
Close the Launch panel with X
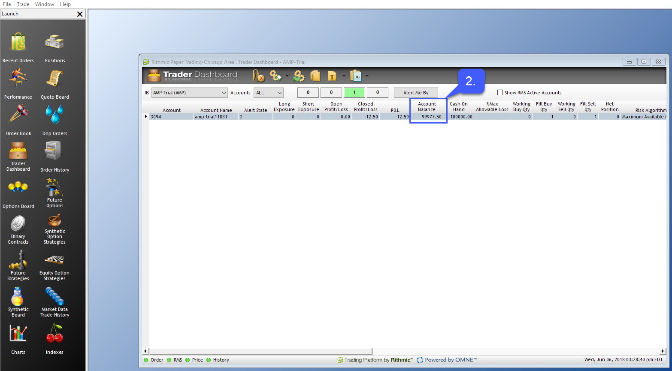point(80,14)
